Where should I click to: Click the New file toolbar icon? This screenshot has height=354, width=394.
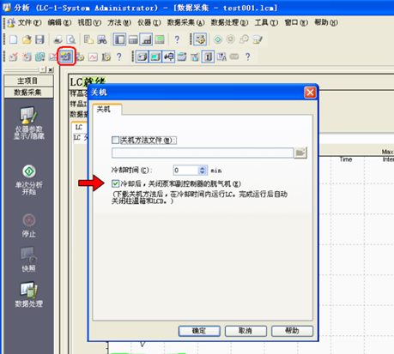(14, 39)
